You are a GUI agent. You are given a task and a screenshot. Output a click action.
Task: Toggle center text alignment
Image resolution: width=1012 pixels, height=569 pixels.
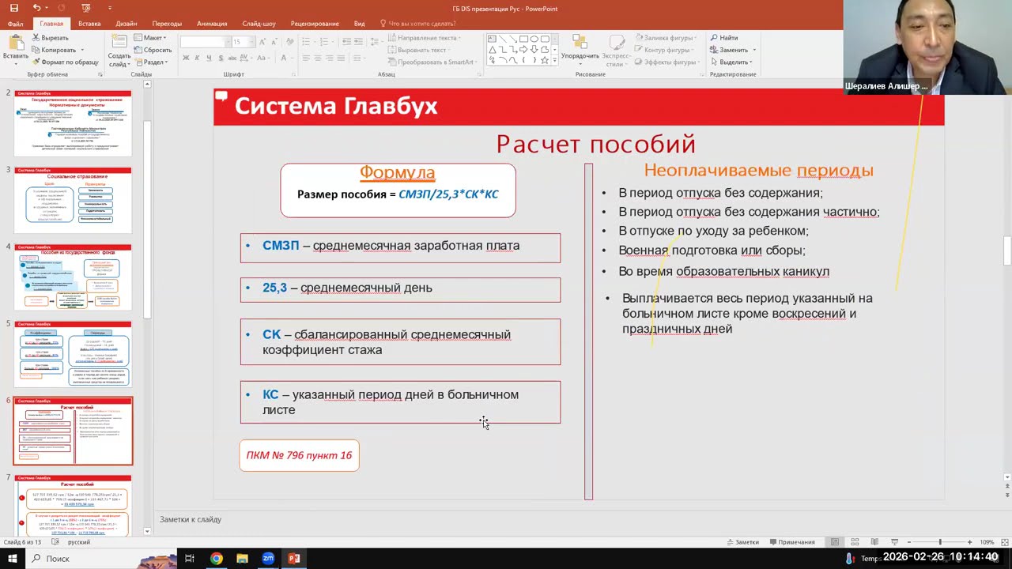pyautogui.click(x=318, y=58)
